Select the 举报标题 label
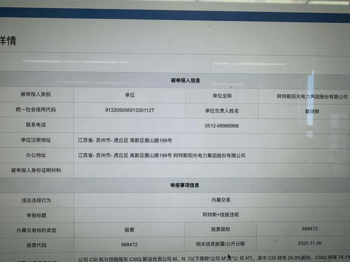The height and width of the screenshot is (262, 350). 36,215
